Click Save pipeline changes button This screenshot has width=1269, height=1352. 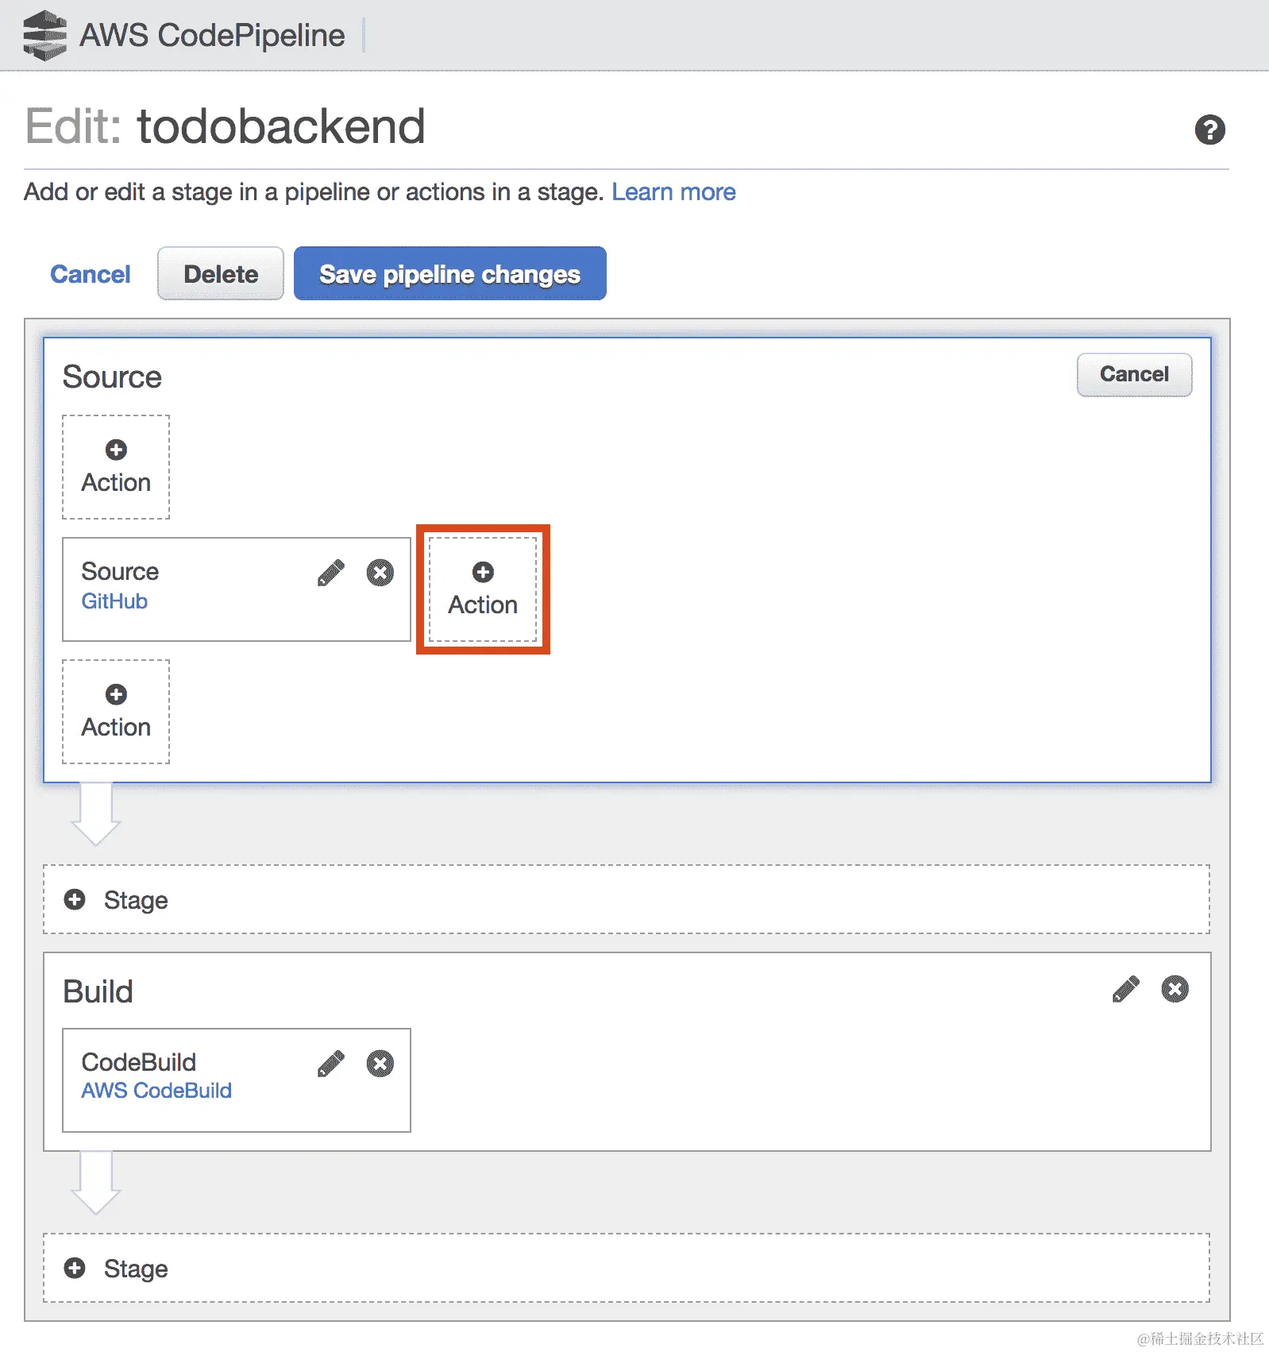click(450, 273)
